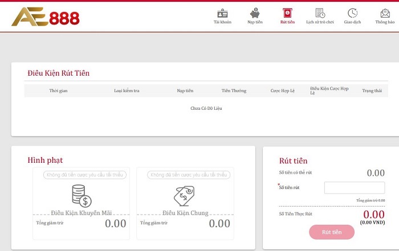
Task: Go to Tài khoản menu label
Action: point(222,22)
